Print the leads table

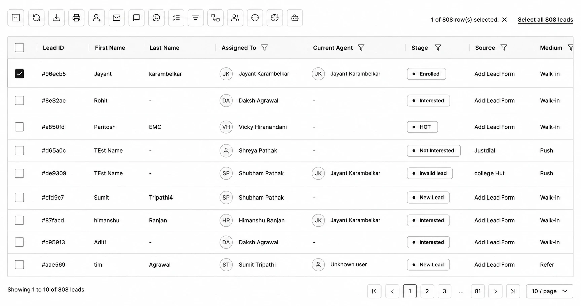(76, 18)
